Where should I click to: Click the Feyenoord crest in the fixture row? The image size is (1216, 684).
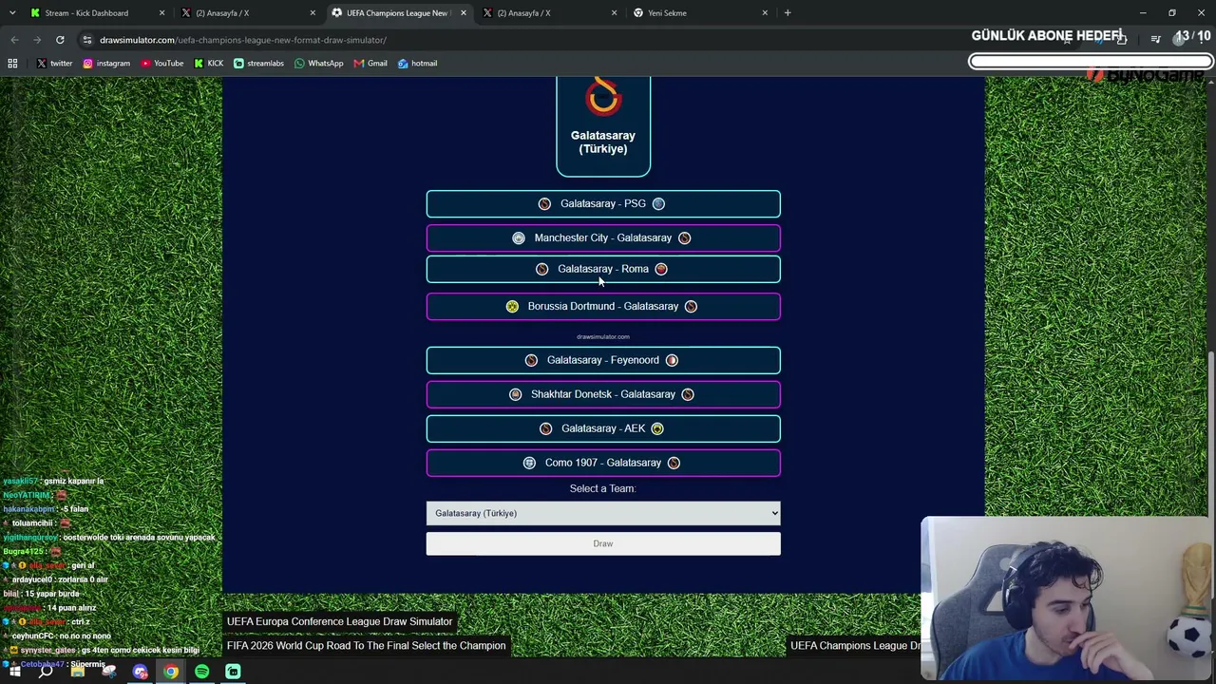[x=672, y=360]
